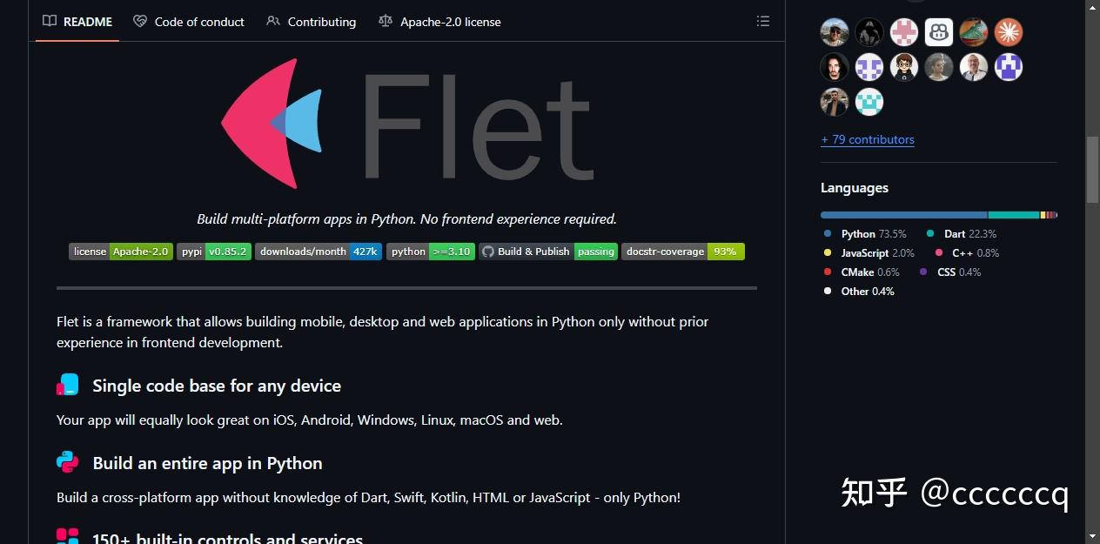Click the teal Dart segment of language bar
Screen dimensions: 1100x544
1014,214
